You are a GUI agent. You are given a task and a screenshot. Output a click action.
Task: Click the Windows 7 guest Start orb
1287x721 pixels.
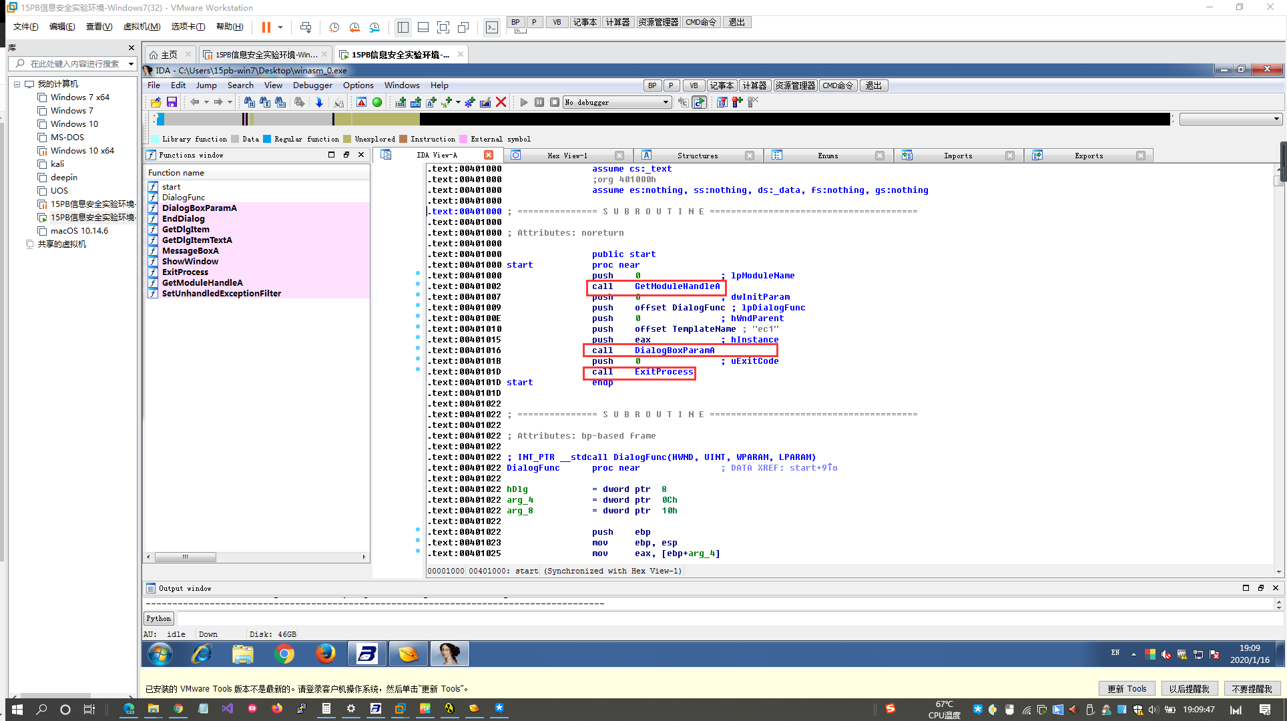(160, 654)
